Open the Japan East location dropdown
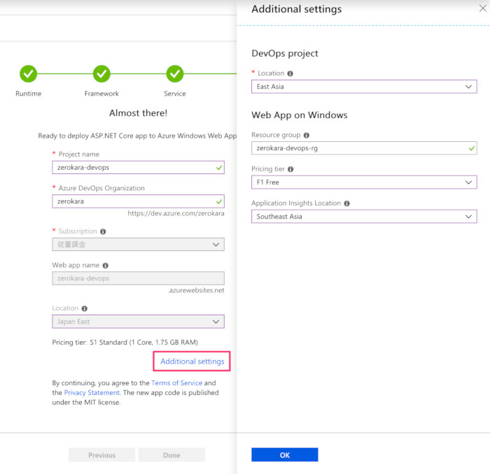The width and height of the screenshot is (490, 474). [138, 322]
